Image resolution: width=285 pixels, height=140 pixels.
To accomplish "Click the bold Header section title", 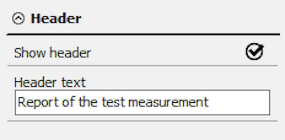I will 56,18.
